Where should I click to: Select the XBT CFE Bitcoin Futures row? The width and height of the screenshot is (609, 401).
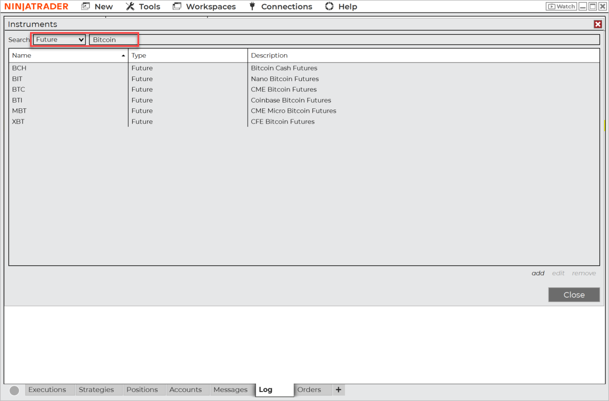pyautogui.click(x=158, y=122)
